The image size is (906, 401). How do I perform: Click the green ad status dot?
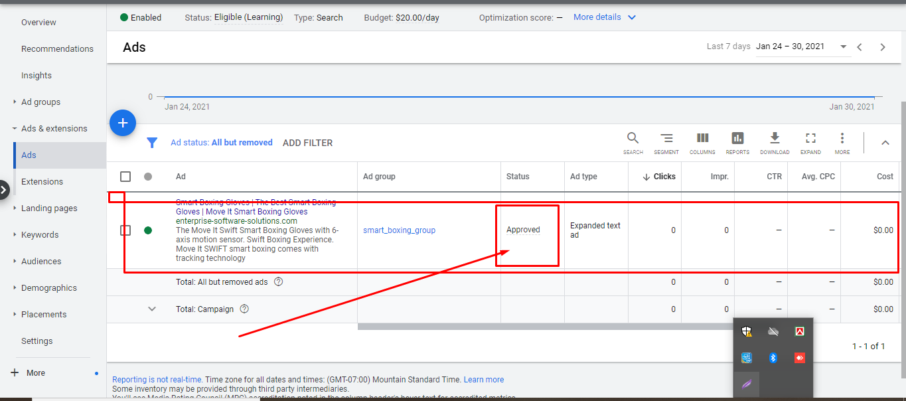[148, 230]
